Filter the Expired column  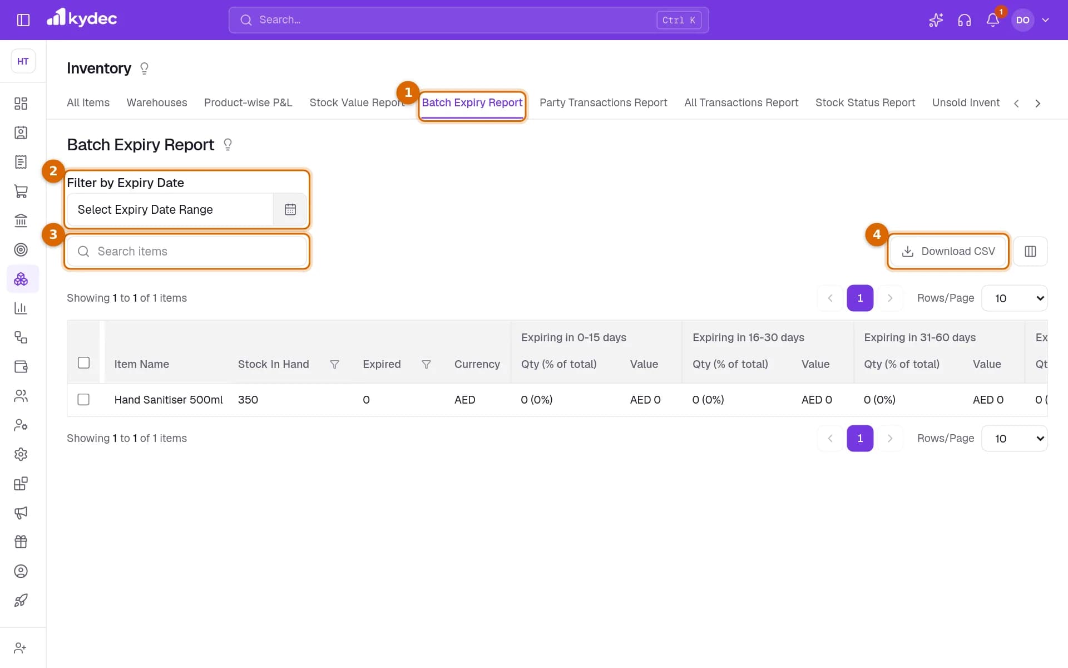426,364
